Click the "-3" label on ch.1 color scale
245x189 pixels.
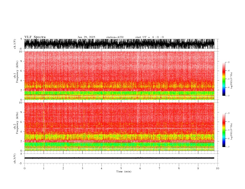coord(228,62)
